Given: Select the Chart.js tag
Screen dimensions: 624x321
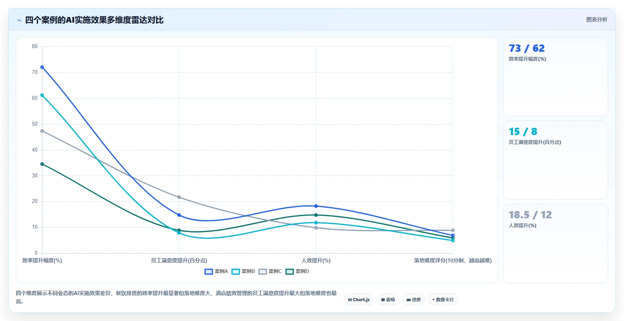Looking at the screenshot, I should [359, 300].
